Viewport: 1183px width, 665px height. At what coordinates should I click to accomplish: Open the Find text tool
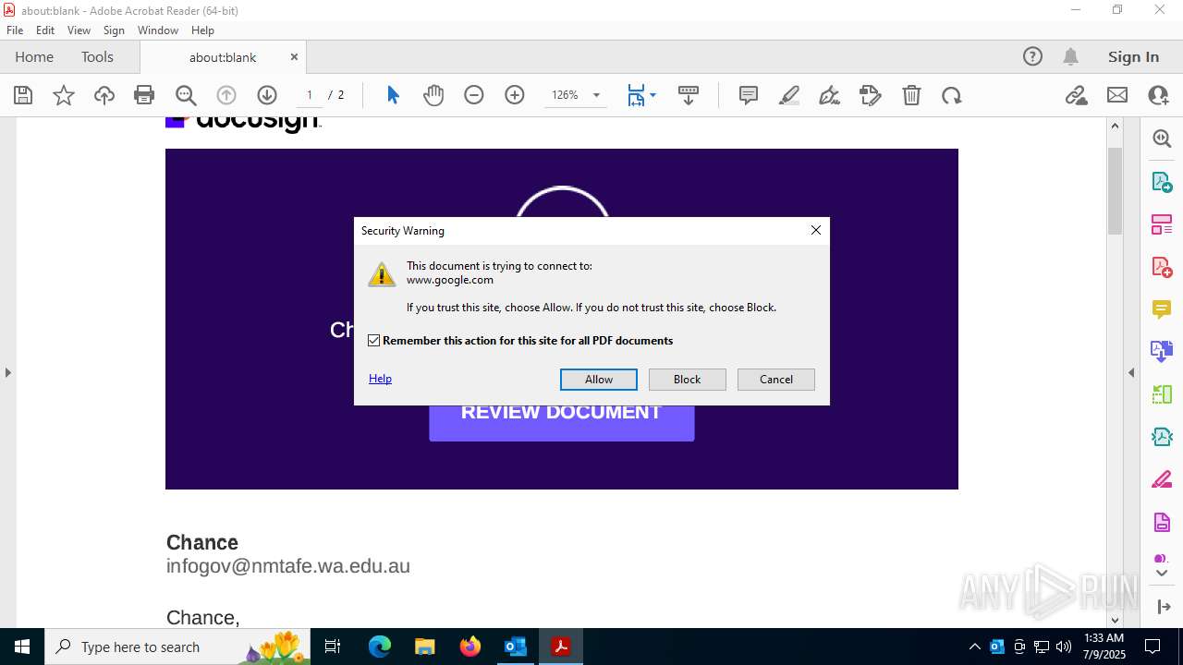186,95
